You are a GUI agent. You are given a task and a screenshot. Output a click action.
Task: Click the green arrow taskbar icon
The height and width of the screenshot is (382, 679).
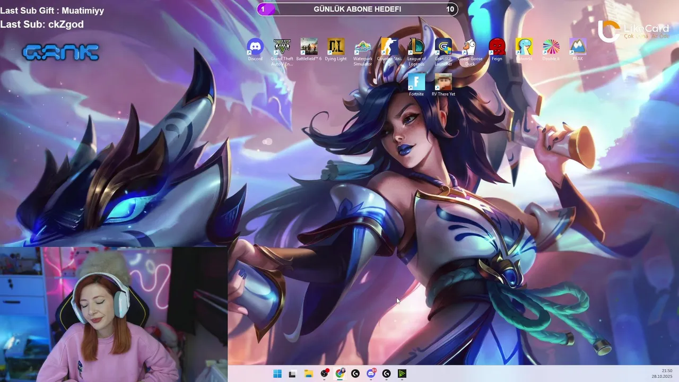[402, 374]
